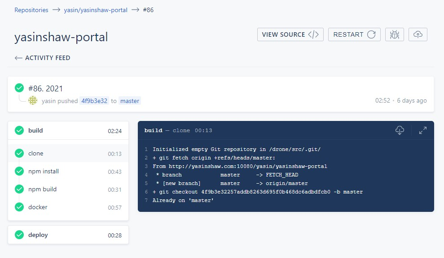Click the debug bug icon button
444x258 pixels.
pos(395,34)
